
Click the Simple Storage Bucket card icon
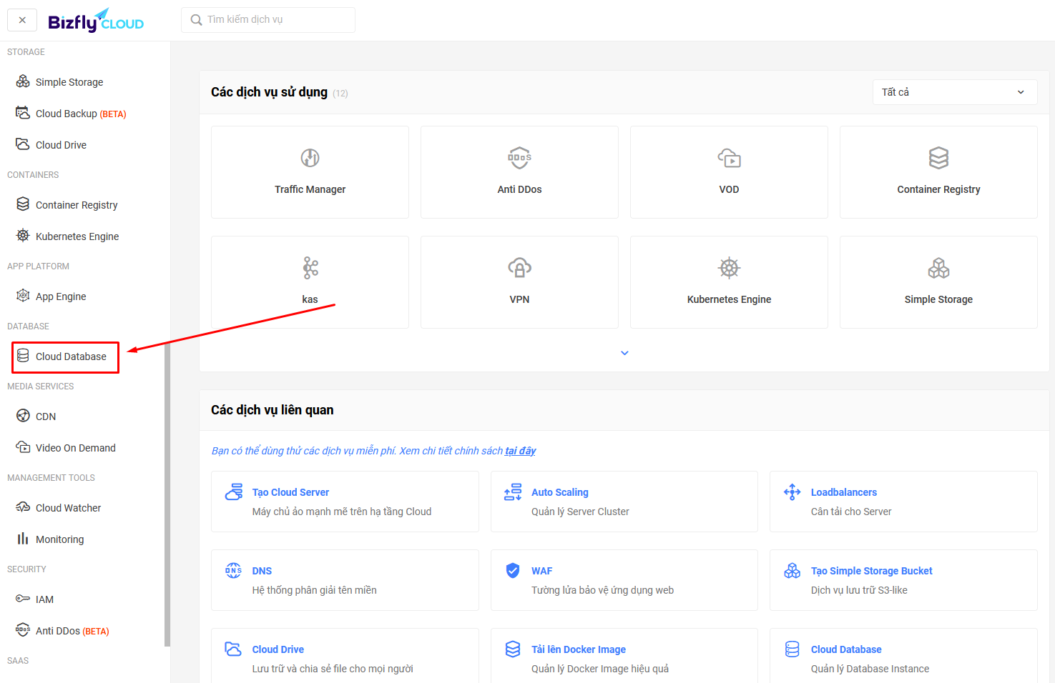(792, 570)
